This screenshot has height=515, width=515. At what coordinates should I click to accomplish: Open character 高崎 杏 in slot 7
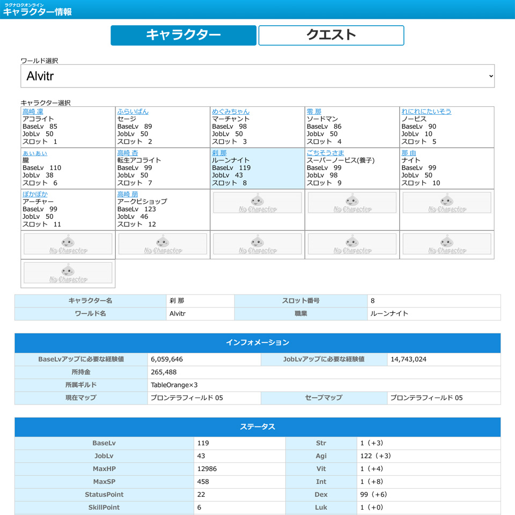pos(128,153)
